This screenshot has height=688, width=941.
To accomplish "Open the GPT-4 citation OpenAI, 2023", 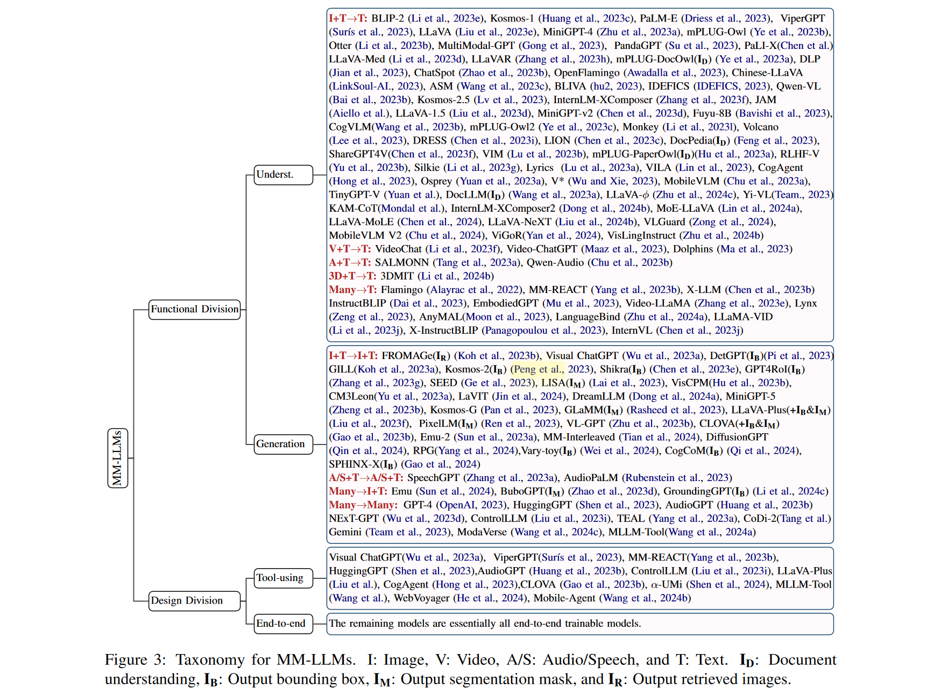I will [x=471, y=505].
